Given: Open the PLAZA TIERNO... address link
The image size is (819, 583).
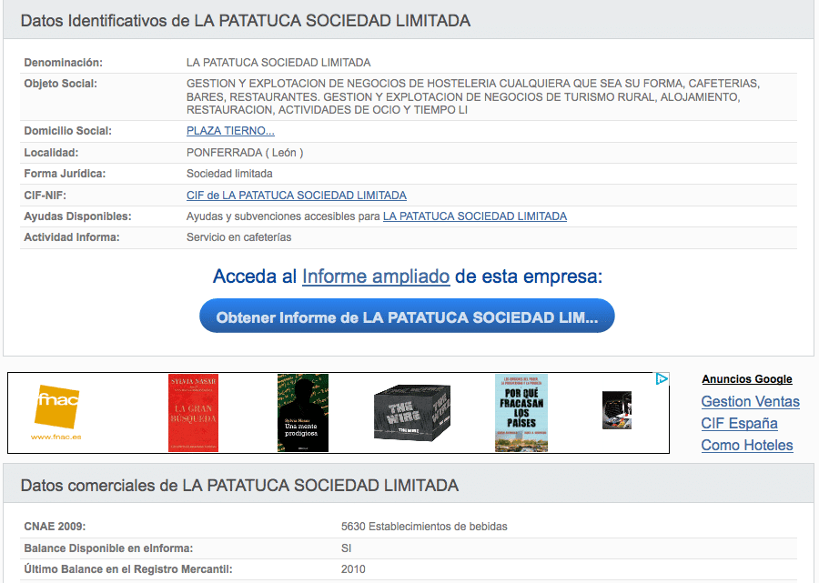Looking at the screenshot, I should [x=230, y=131].
